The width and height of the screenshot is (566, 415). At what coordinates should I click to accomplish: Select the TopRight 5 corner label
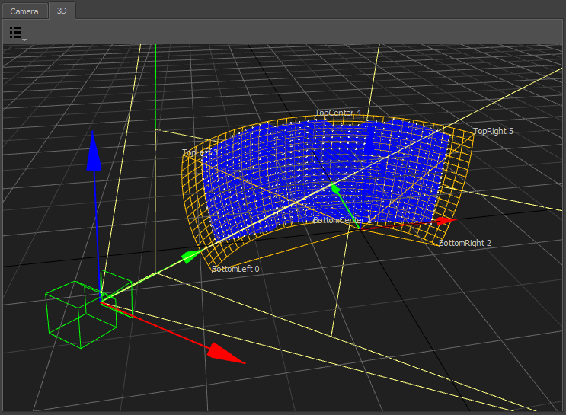click(493, 132)
